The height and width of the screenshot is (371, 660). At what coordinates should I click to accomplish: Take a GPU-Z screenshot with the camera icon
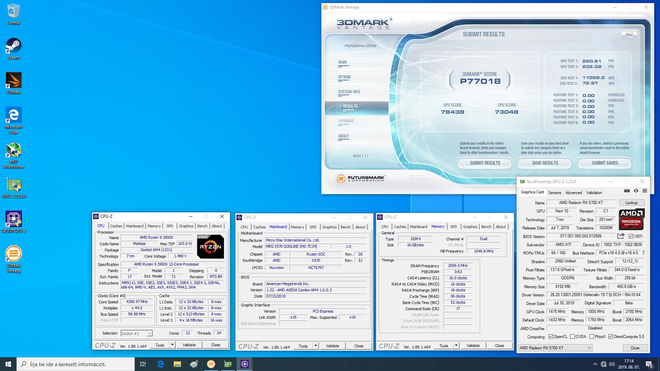627,191
